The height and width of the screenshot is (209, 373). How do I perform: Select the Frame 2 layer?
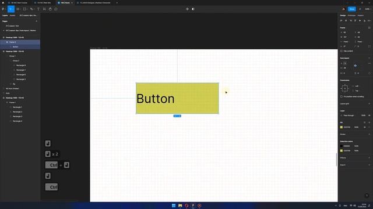click(20, 42)
